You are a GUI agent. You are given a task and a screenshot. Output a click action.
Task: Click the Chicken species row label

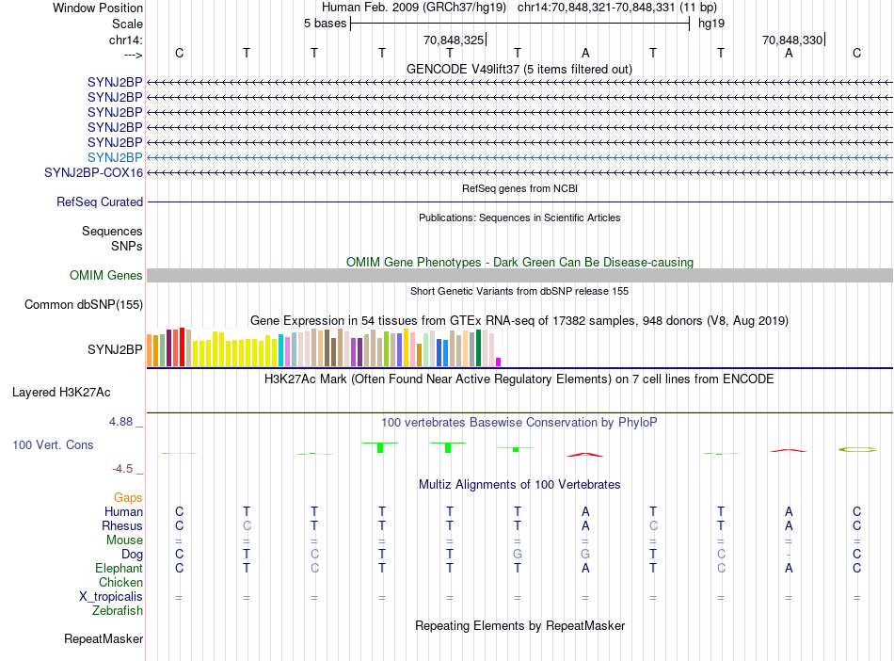point(120,582)
